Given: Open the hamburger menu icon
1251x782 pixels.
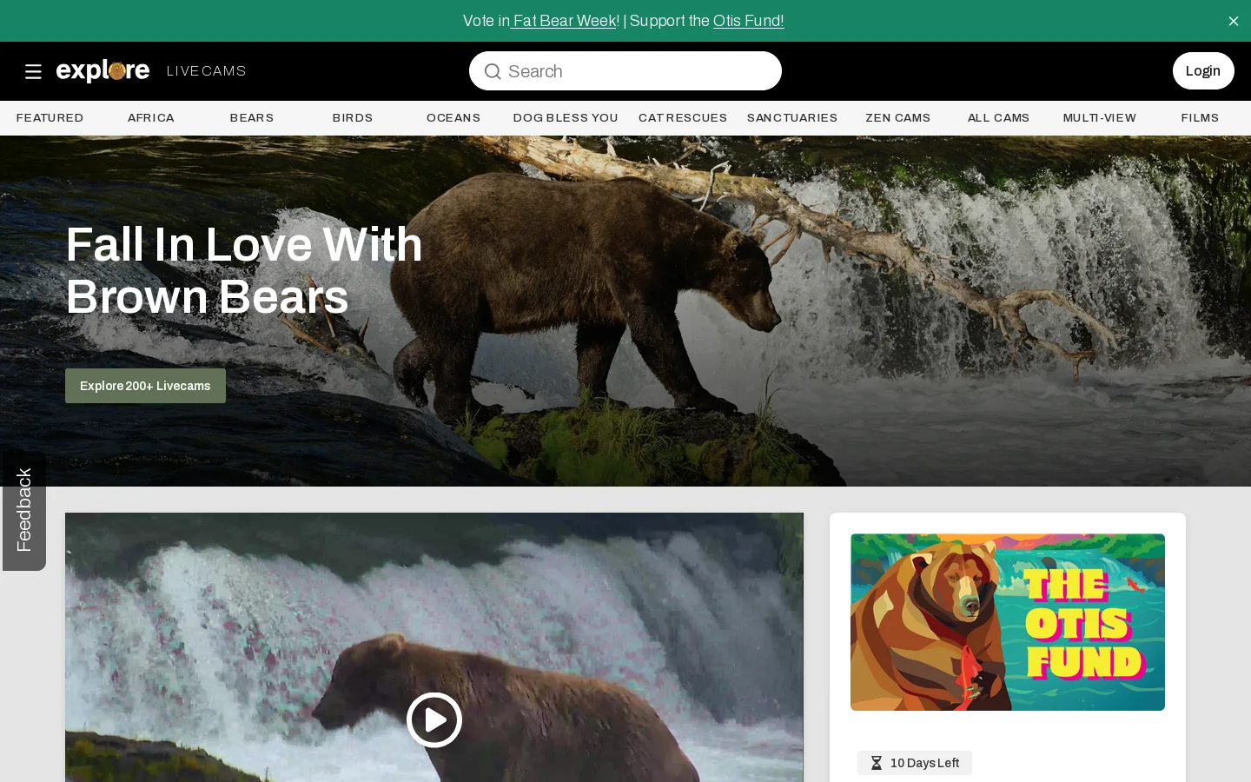Looking at the screenshot, I should 33,71.
